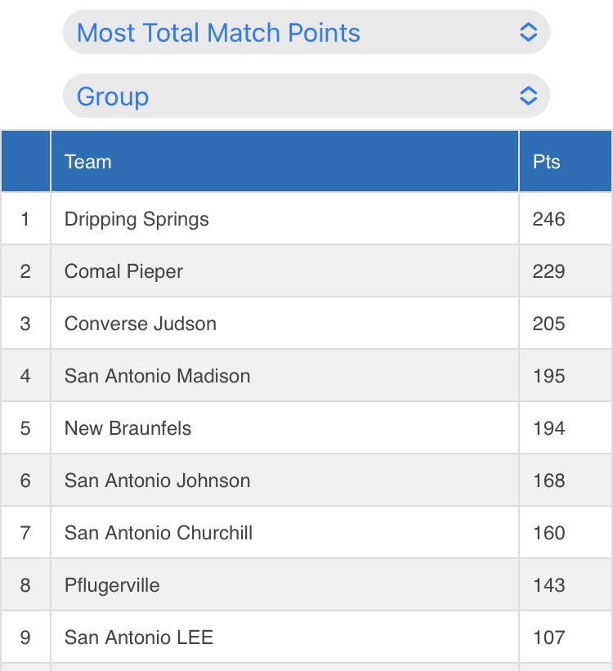The height and width of the screenshot is (671, 613).
Task: Click San Antonio Johnson team name
Action: coord(157,480)
